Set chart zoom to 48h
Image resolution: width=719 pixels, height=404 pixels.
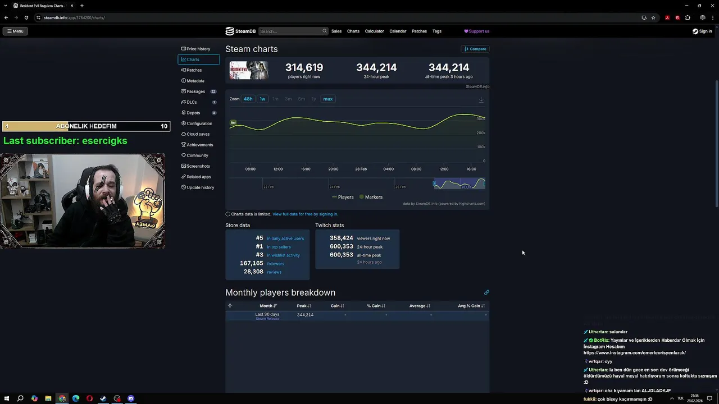pyautogui.click(x=248, y=99)
